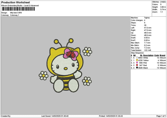Click the Min Stitch value "0.2 mm"
167x118 pixels.
click(x=147, y=45)
